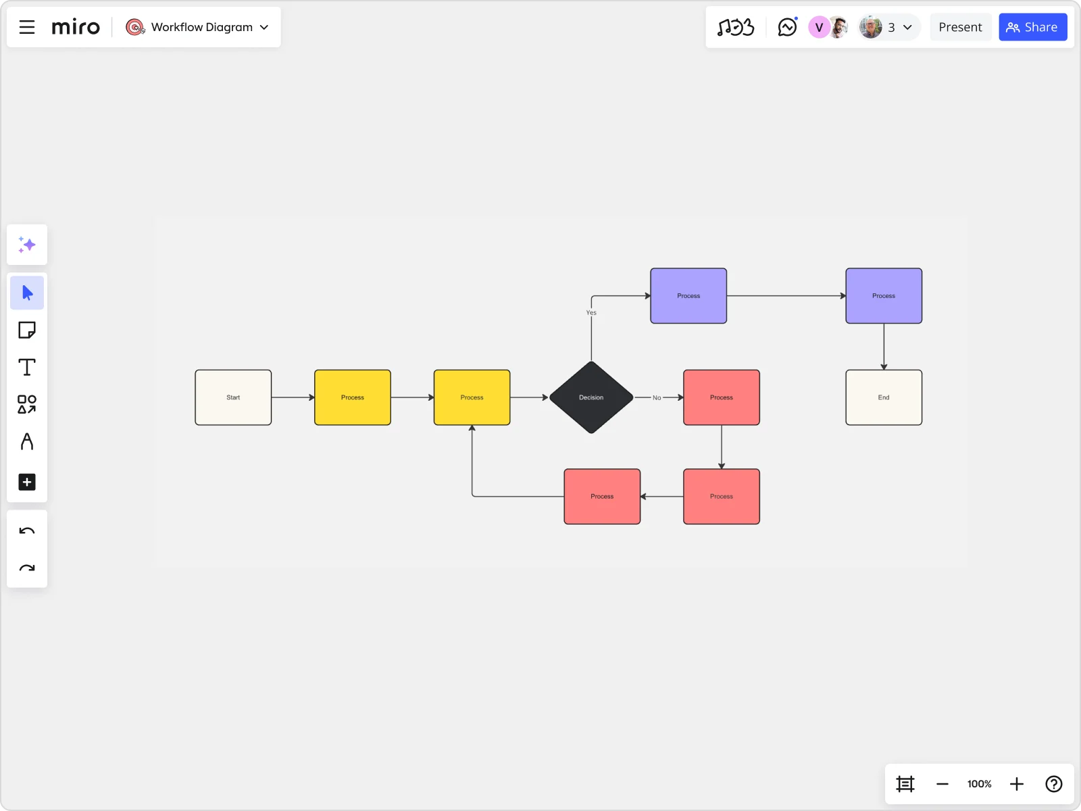1081x811 pixels.
Task: Open the frames view icon
Action: (905, 784)
